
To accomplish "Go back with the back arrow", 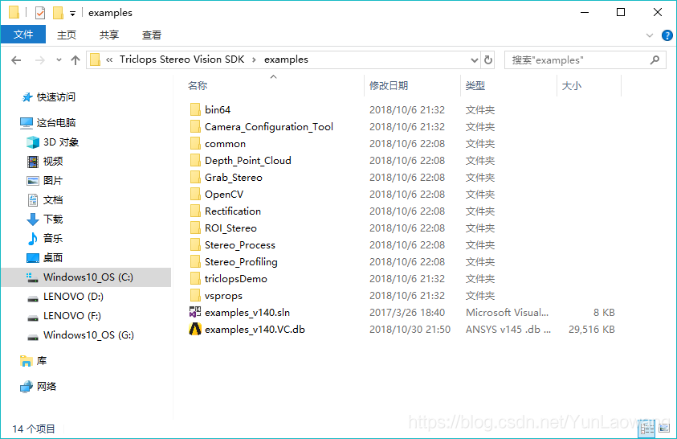I will click(16, 60).
